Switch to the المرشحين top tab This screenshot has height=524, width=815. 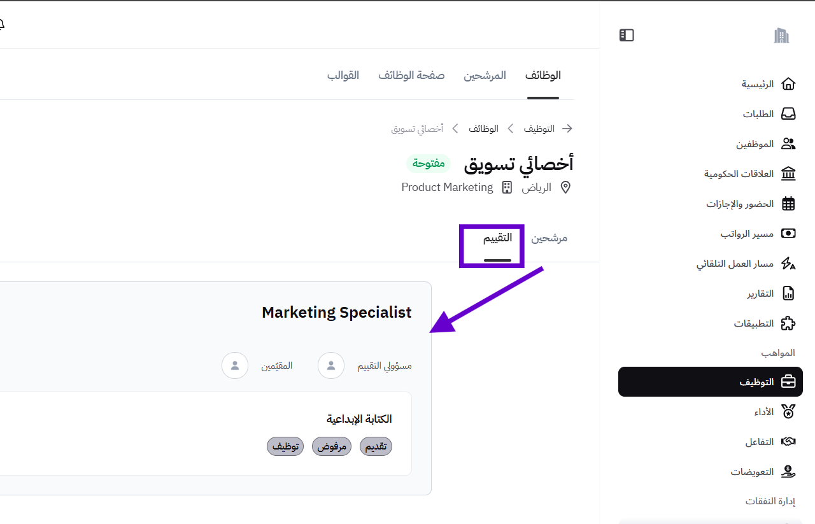485,75
